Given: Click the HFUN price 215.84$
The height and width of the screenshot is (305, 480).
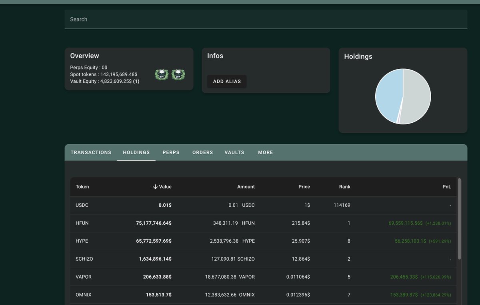Looking at the screenshot, I should 301,223.
